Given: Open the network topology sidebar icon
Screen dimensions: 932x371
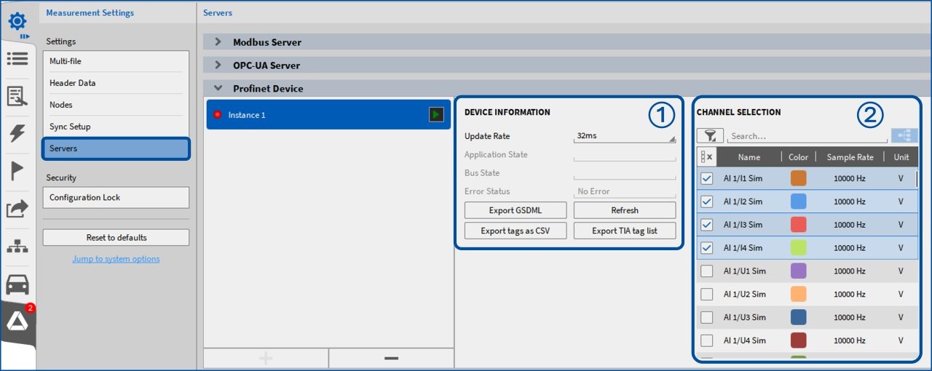Looking at the screenshot, I should [17, 247].
